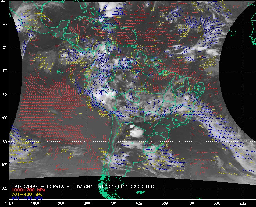Click the 10S latitude label
256x207 pixels.
coord(4,94)
